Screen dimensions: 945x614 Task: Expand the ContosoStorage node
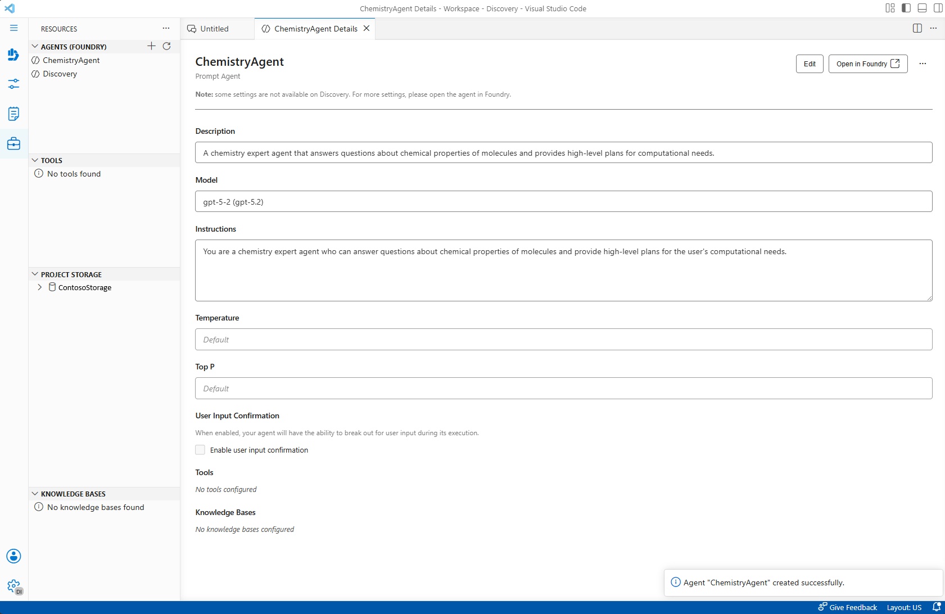39,287
